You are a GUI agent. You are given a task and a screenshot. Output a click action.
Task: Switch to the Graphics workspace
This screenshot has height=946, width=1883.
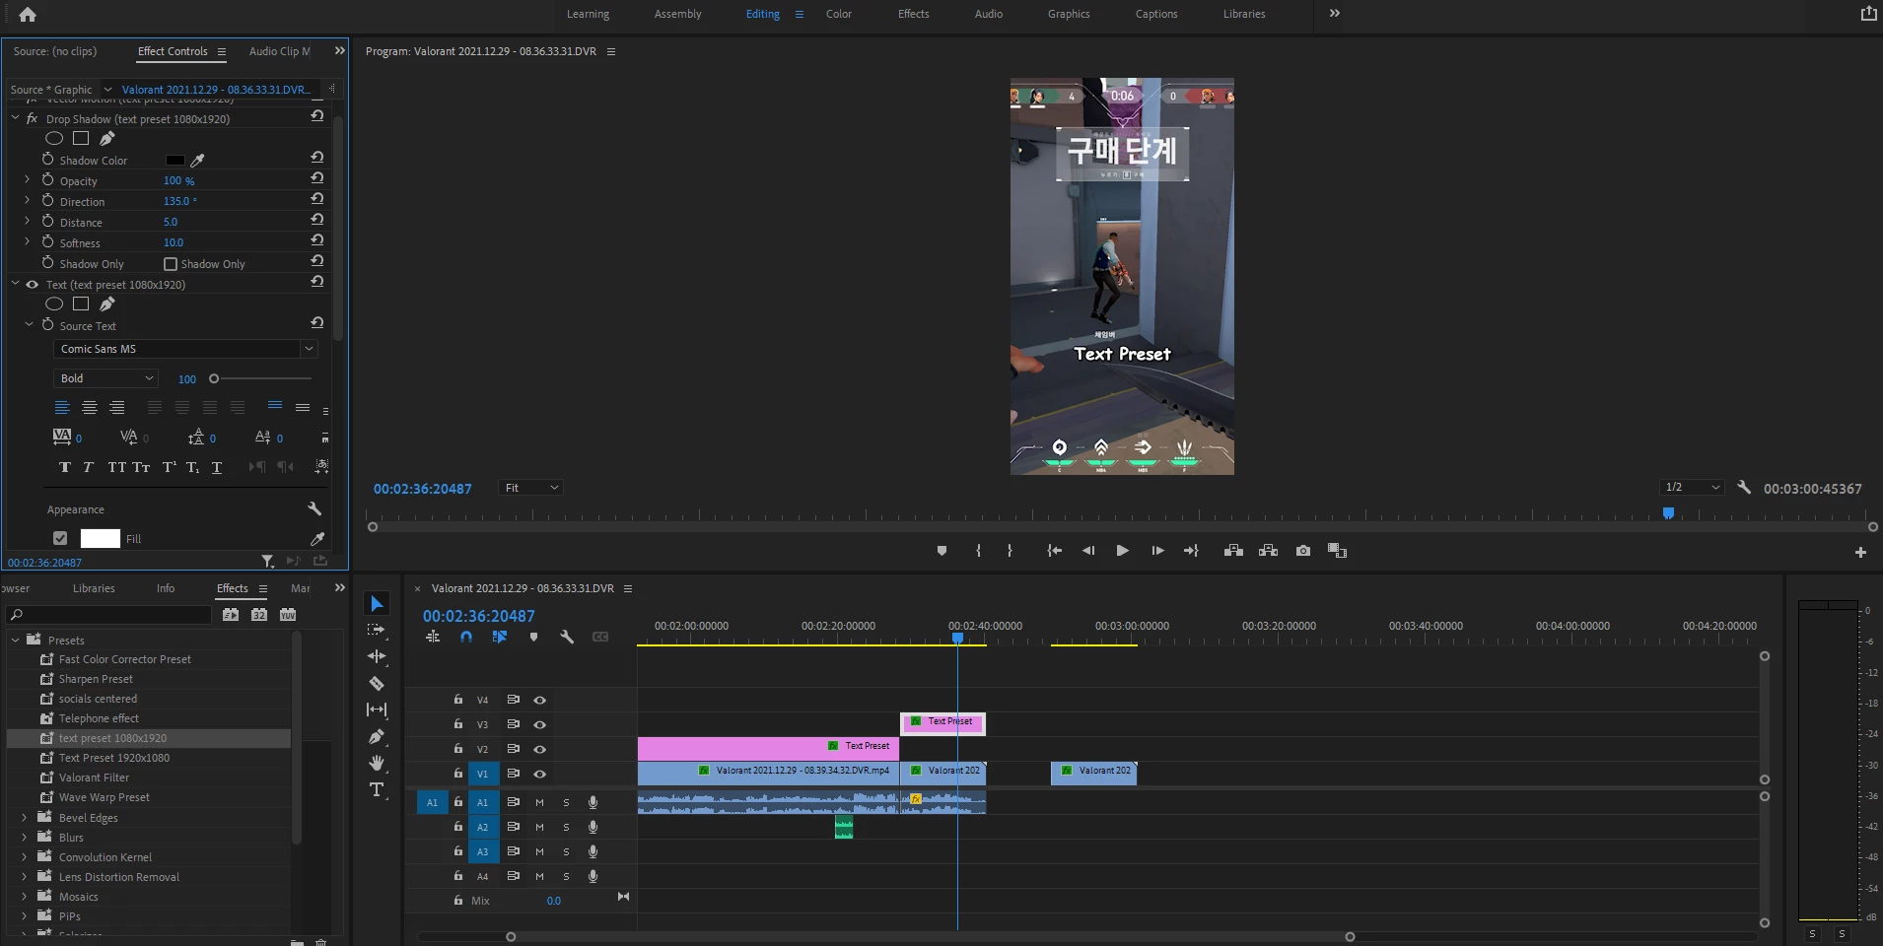(x=1069, y=14)
